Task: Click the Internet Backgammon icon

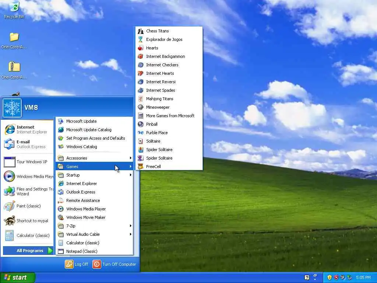Action: pos(141,56)
